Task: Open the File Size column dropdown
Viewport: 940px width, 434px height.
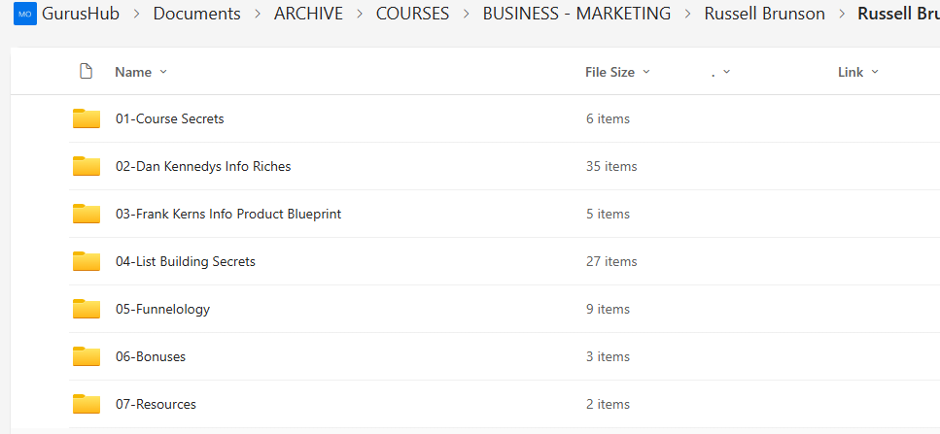Action: click(617, 72)
